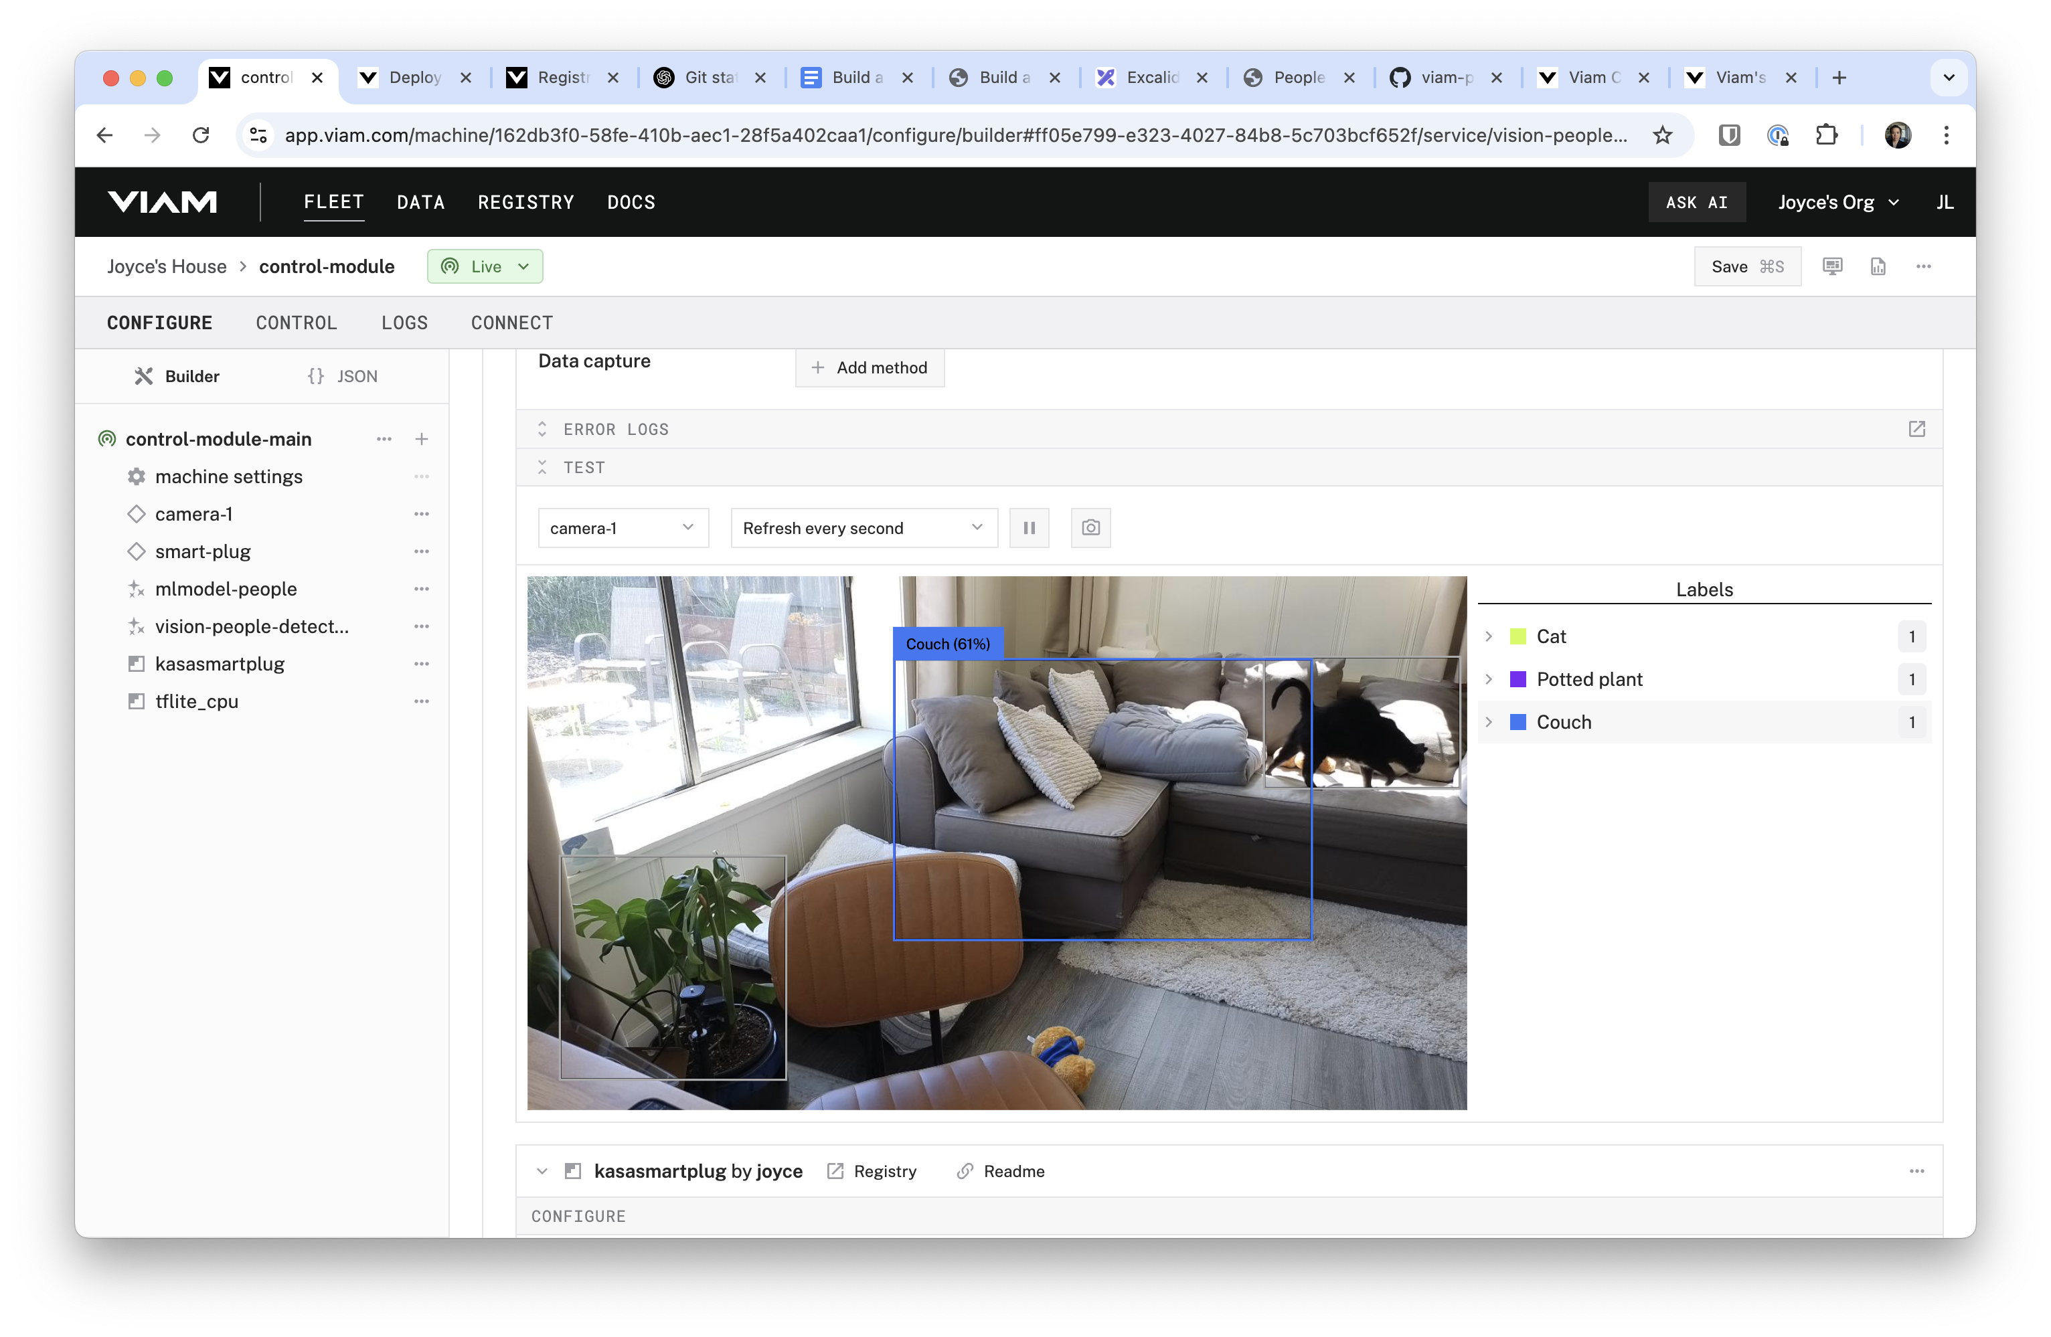Pause the camera feed refresh

pos(1029,528)
